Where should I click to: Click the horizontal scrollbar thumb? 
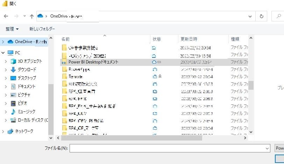(x=132, y=138)
